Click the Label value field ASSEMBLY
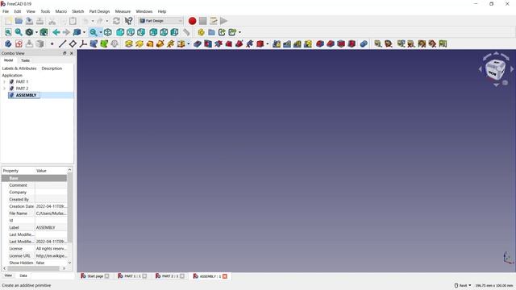This screenshot has width=516, height=290. [51, 227]
